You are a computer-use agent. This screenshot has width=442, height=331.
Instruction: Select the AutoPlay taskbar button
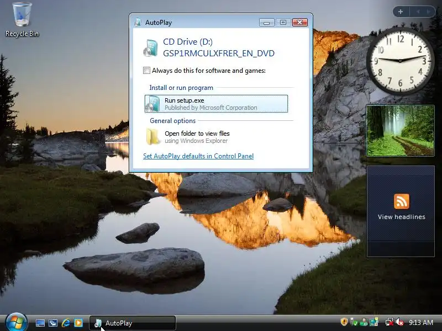[x=133, y=323]
